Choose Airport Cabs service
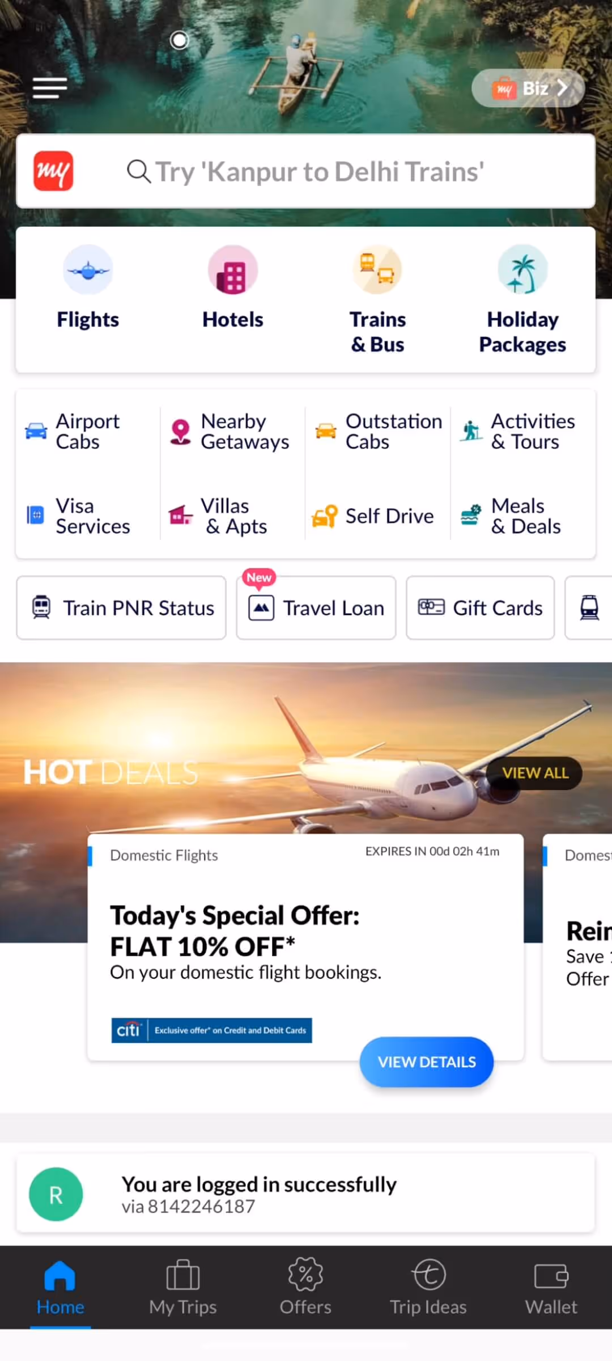The height and width of the screenshot is (1361, 612). pos(74,432)
